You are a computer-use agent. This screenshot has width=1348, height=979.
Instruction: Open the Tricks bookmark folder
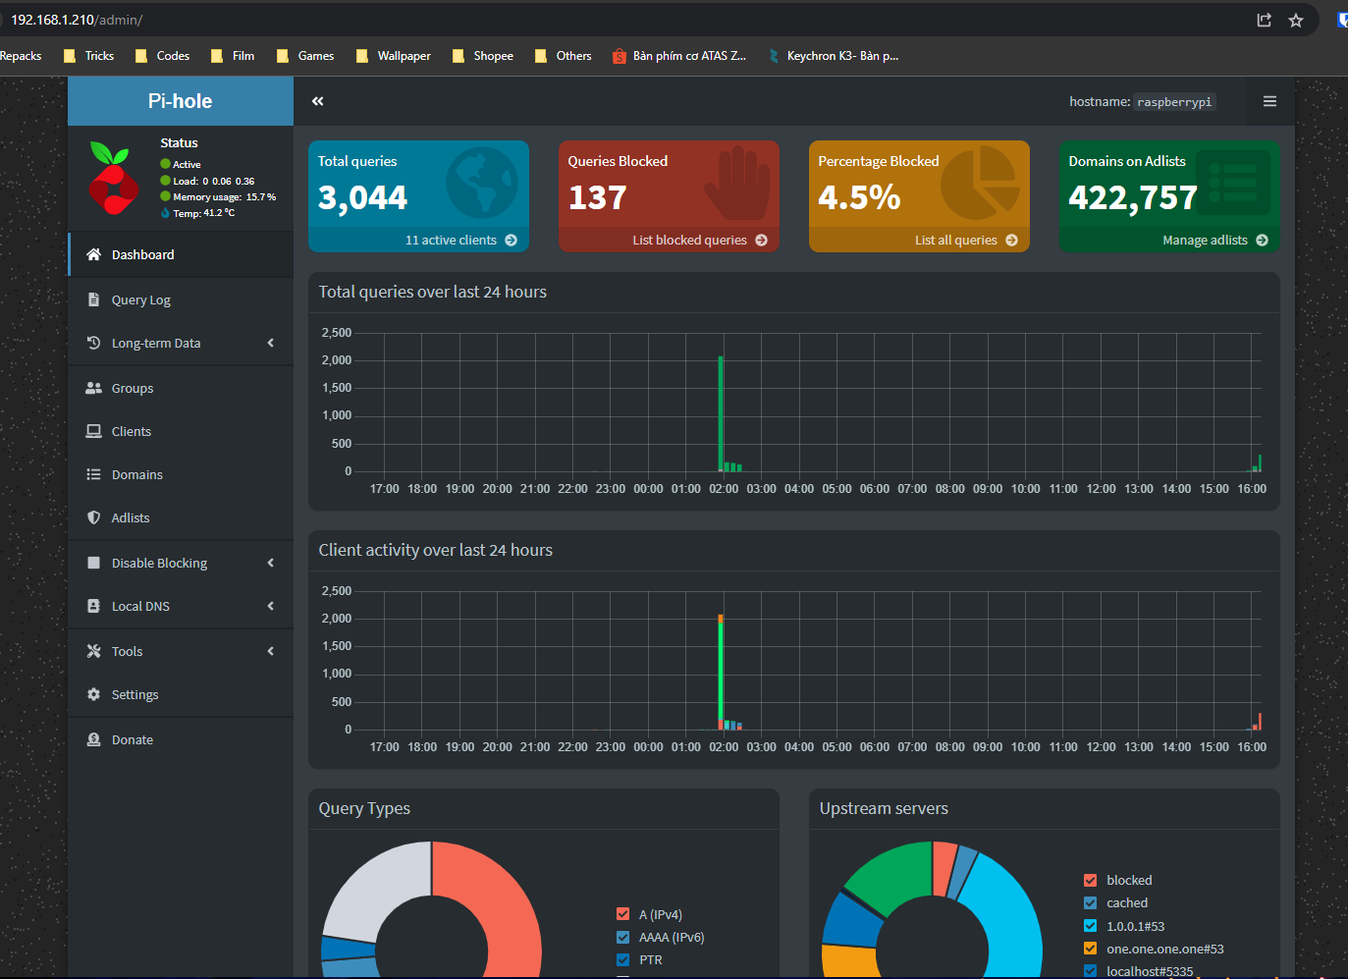click(88, 56)
